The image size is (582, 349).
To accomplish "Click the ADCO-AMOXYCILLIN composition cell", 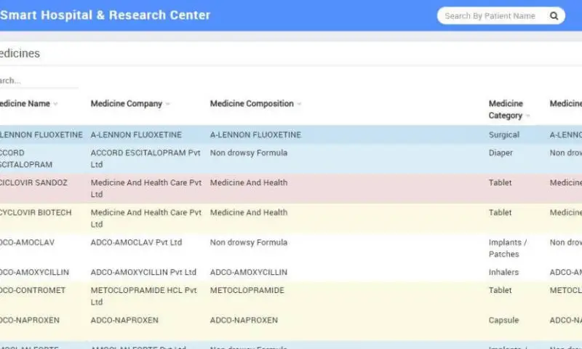I will (x=248, y=272).
